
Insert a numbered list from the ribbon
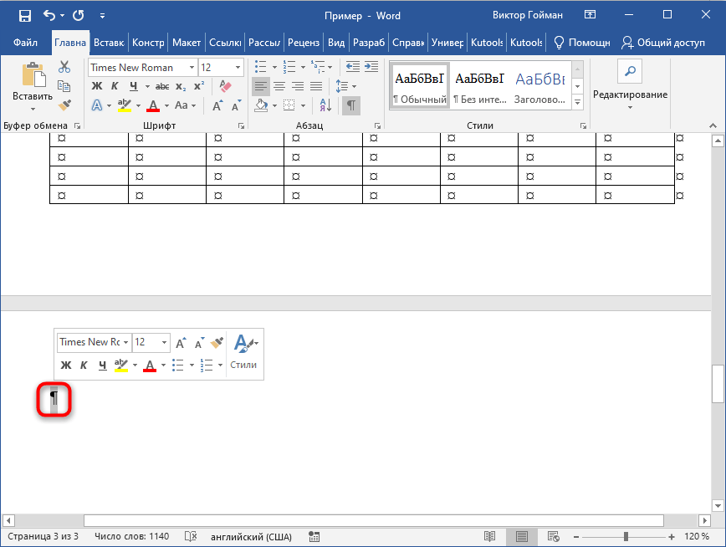click(289, 67)
